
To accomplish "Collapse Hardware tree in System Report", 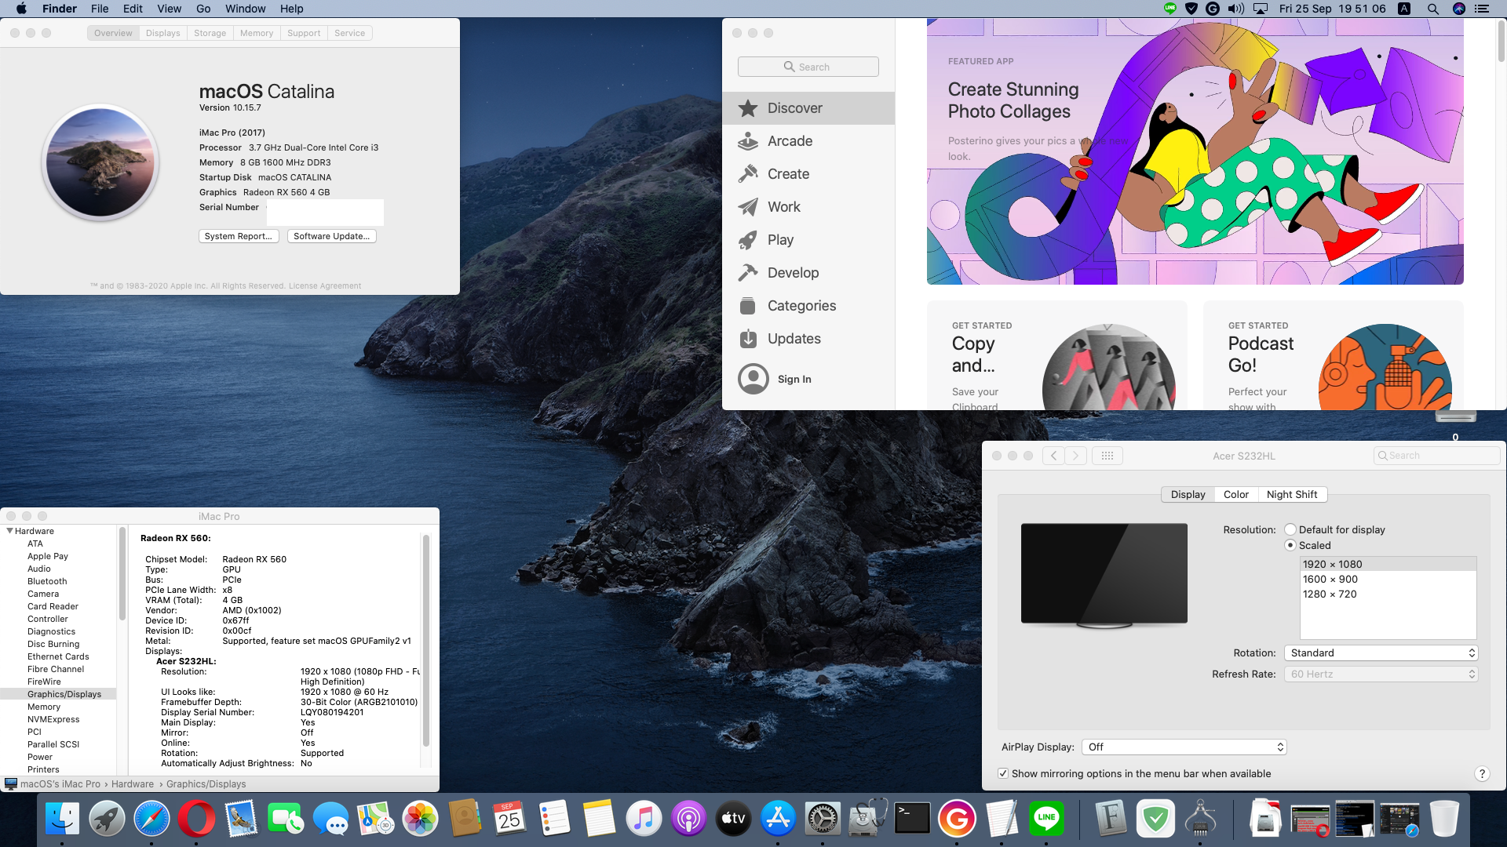I will pyautogui.click(x=9, y=531).
